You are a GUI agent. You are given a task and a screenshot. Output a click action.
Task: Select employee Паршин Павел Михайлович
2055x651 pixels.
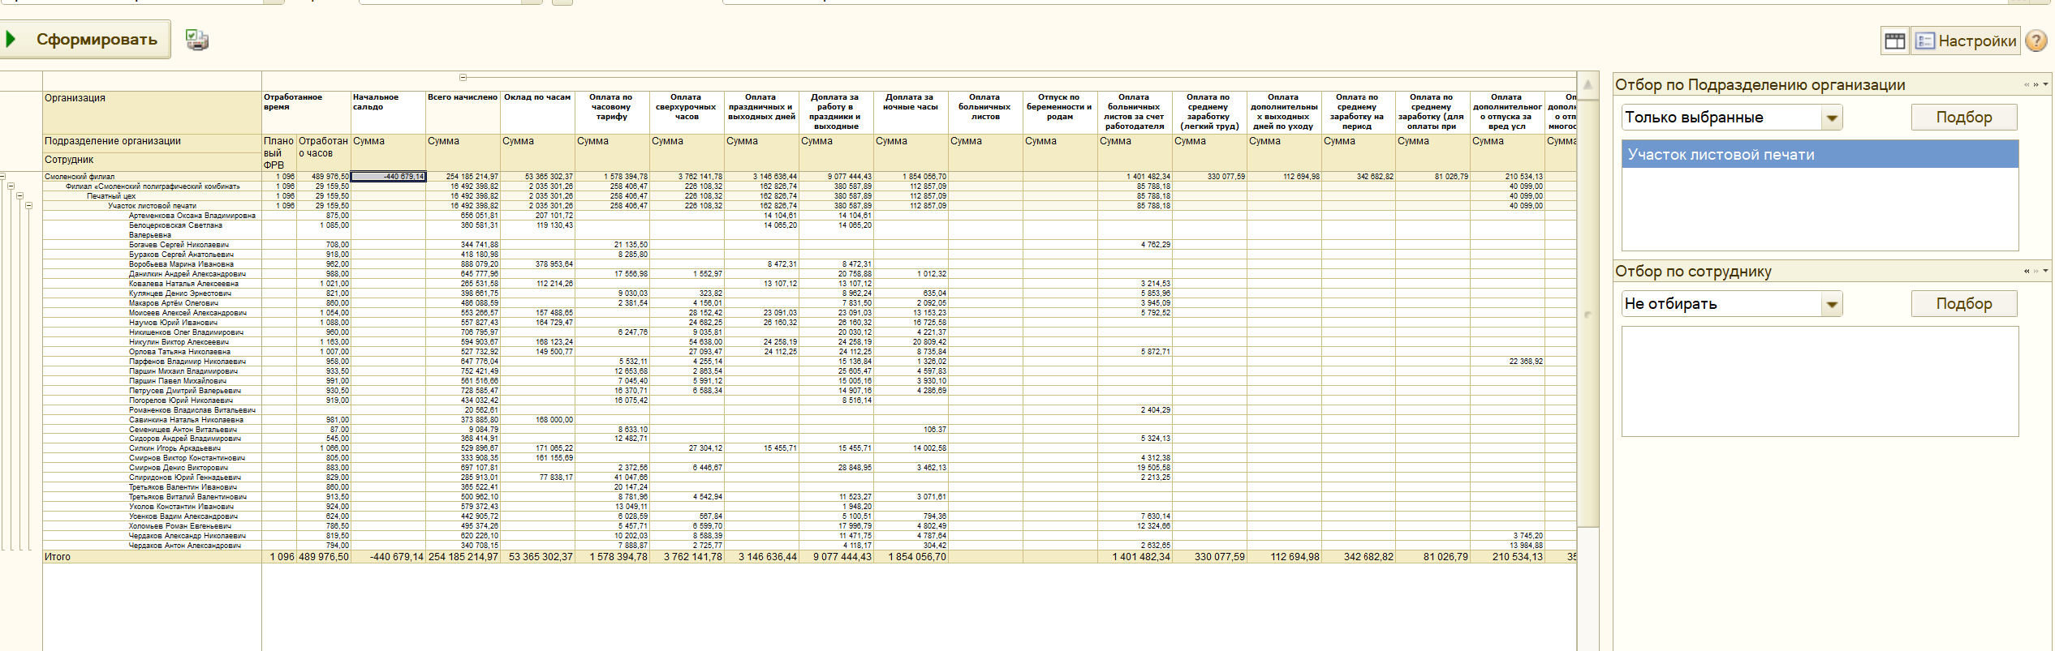click(x=178, y=380)
